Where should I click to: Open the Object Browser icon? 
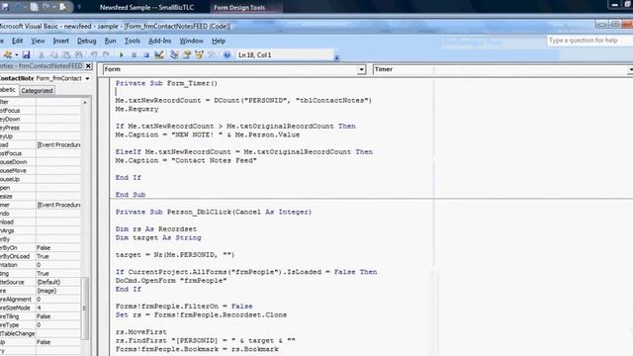(199, 55)
